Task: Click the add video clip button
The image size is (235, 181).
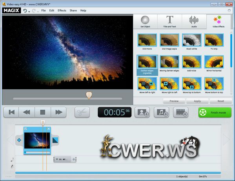Action: (181, 112)
